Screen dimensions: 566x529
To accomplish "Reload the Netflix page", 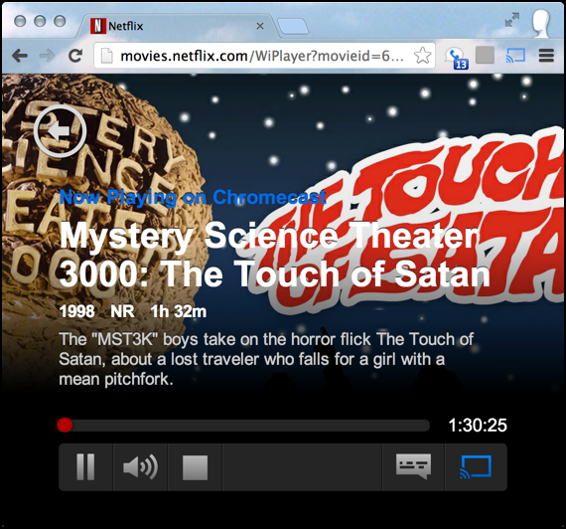I will coord(75,56).
